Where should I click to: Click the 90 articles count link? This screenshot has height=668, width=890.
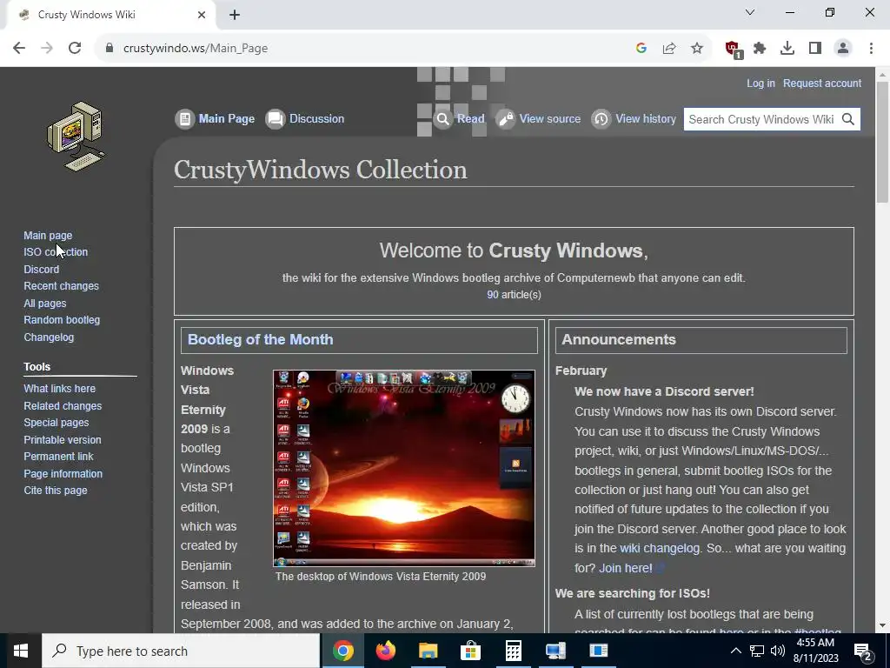pyautogui.click(x=492, y=295)
